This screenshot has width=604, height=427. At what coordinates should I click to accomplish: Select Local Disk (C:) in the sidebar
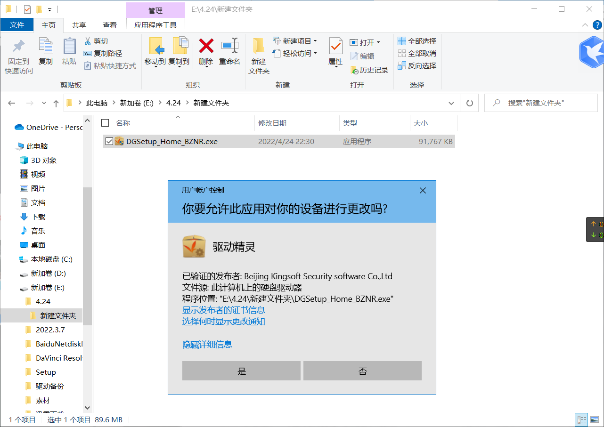pos(46,259)
